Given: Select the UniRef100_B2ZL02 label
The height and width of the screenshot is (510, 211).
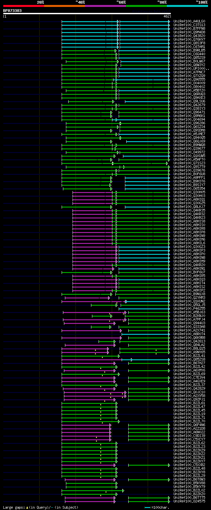Looking at the screenshot, I should (x=189, y=490).
